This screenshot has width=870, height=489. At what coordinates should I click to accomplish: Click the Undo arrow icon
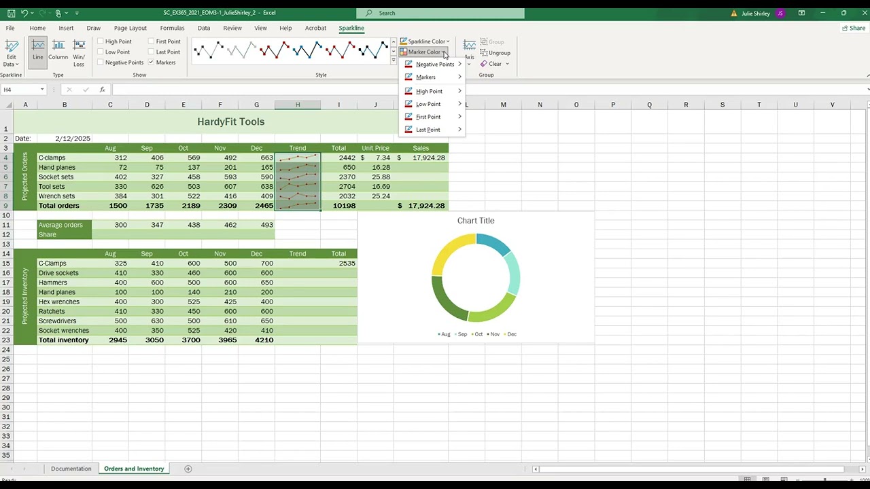[x=25, y=13]
